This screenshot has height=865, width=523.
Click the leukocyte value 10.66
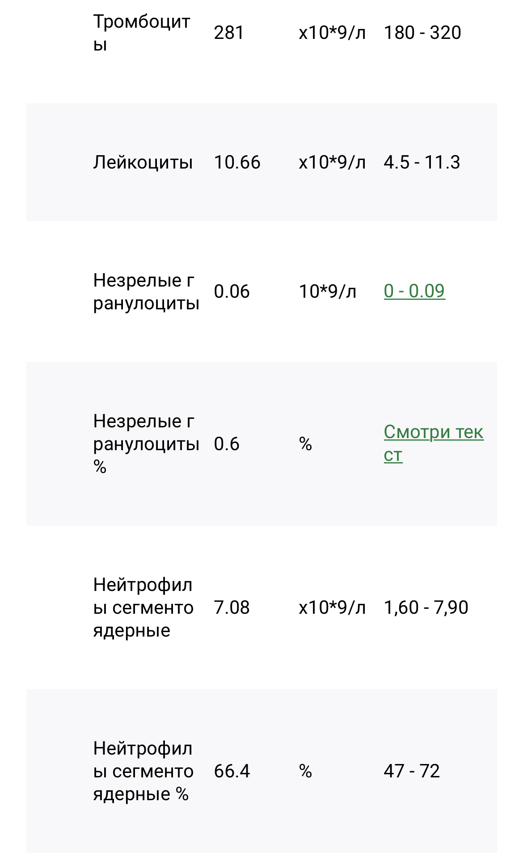(237, 162)
